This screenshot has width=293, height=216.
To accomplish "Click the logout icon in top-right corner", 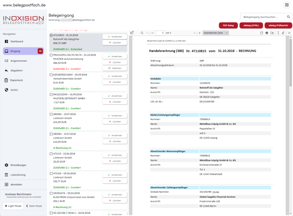I will click(x=286, y=5).
